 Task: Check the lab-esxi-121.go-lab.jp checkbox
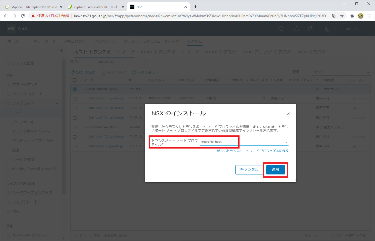(75, 146)
